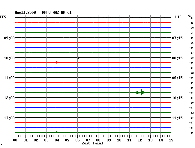Click the tall green spike at minute 13

150,69
